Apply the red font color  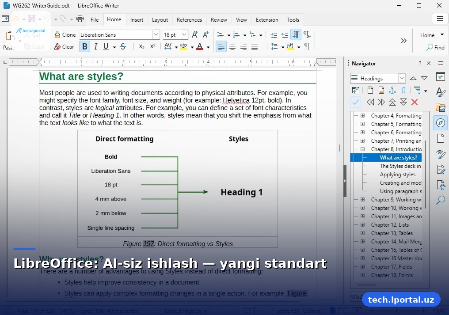click(200, 47)
